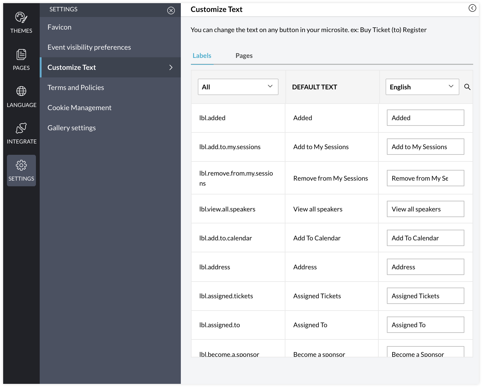Click the Settings gear icon
The height and width of the screenshot is (387, 482).
[21, 165]
